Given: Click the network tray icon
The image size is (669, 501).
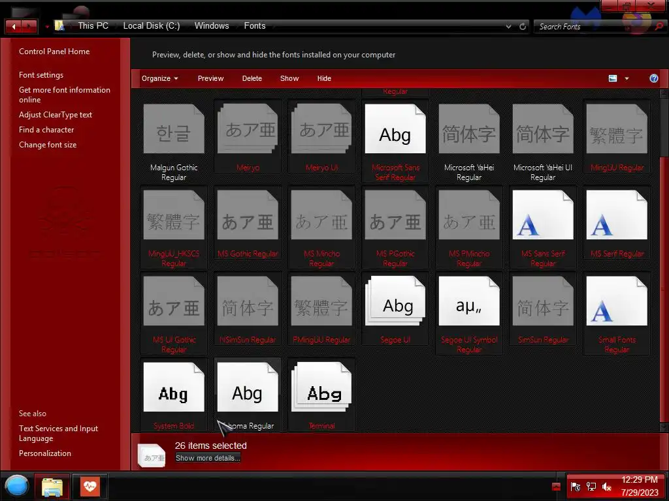Looking at the screenshot, I should click(591, 487).
